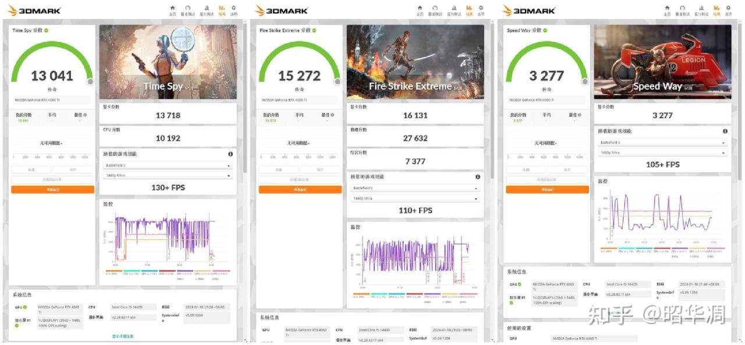Go to Home in the Fire Strike Extreme window
Screen dimensions: 745x345
pyautogui.click(x=420, y=10)
